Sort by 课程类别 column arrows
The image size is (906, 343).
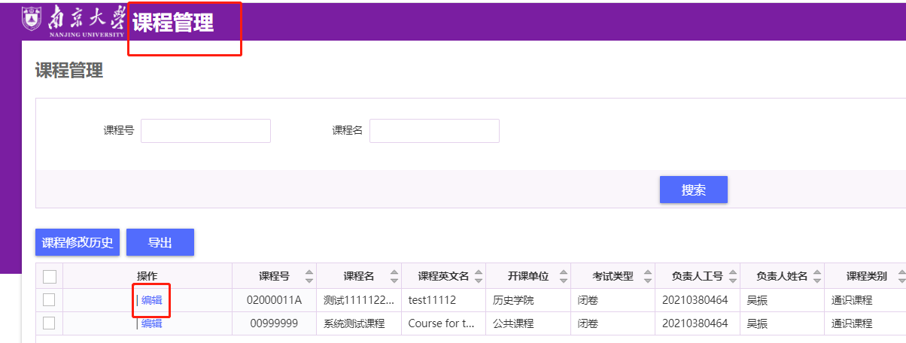901,276
